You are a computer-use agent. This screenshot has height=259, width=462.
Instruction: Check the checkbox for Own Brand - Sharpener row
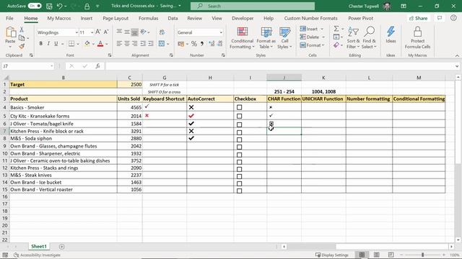click(239, 155)
